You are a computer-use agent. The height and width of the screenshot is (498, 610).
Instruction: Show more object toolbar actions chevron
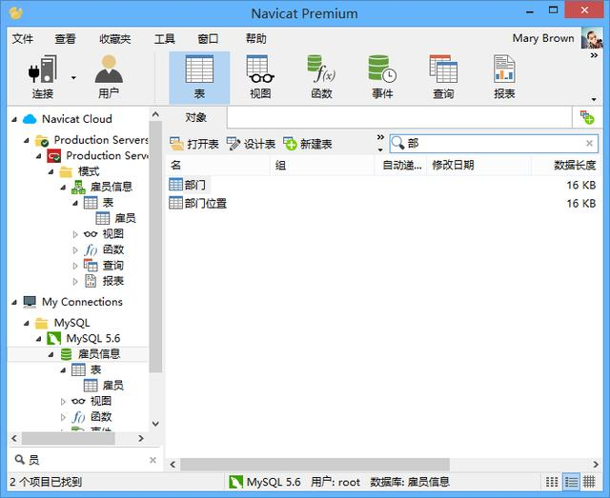tap(380, 137)
